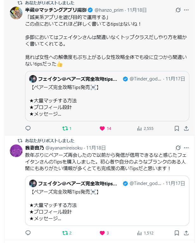Open @ayanamireisoku profile handle link
This screenshot has width=196, height=243.
[64, 148]
